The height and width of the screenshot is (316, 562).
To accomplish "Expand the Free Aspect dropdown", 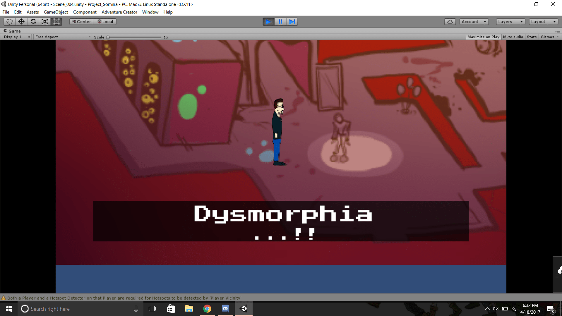I will [x=63, y=37].
